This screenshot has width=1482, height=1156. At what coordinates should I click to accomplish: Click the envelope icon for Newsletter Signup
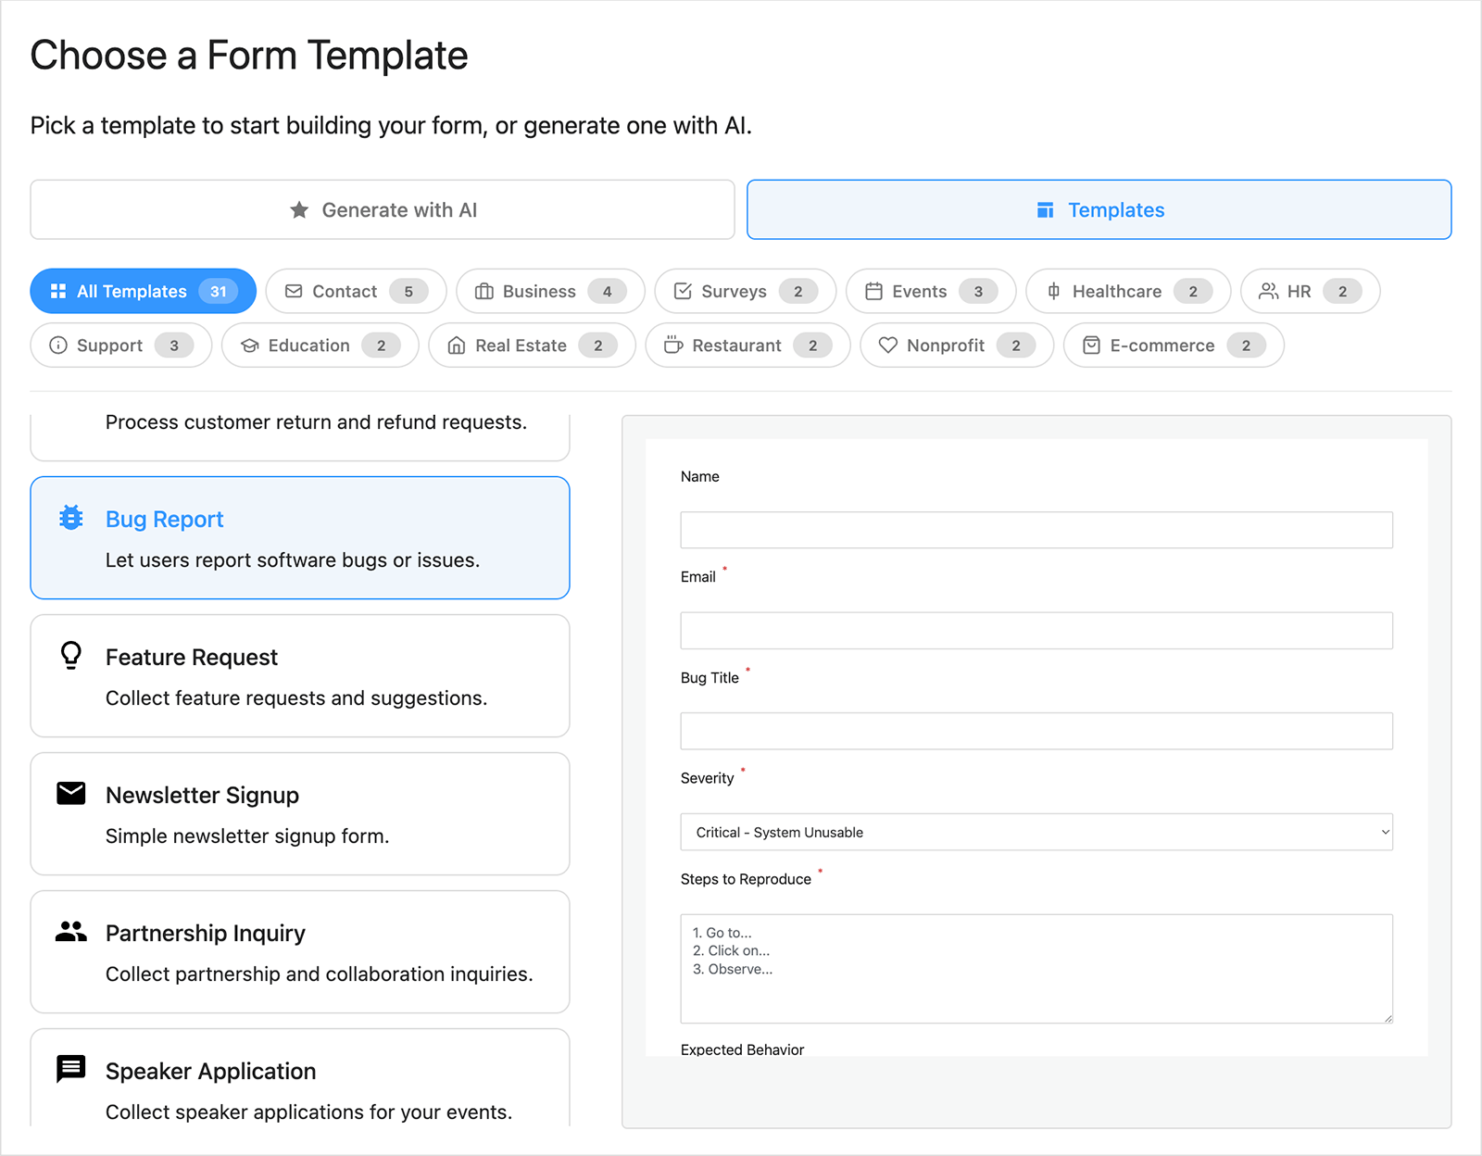(70, 793)
